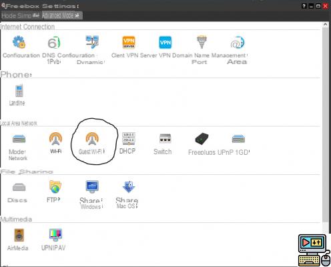
Task: Open the Switch settings icon
Action: pos(165,138)
